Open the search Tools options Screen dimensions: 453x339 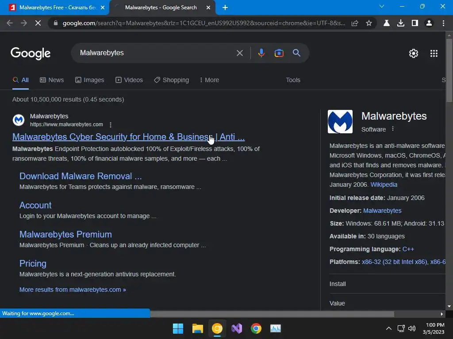pyautogui.click(x=293, y=80)
